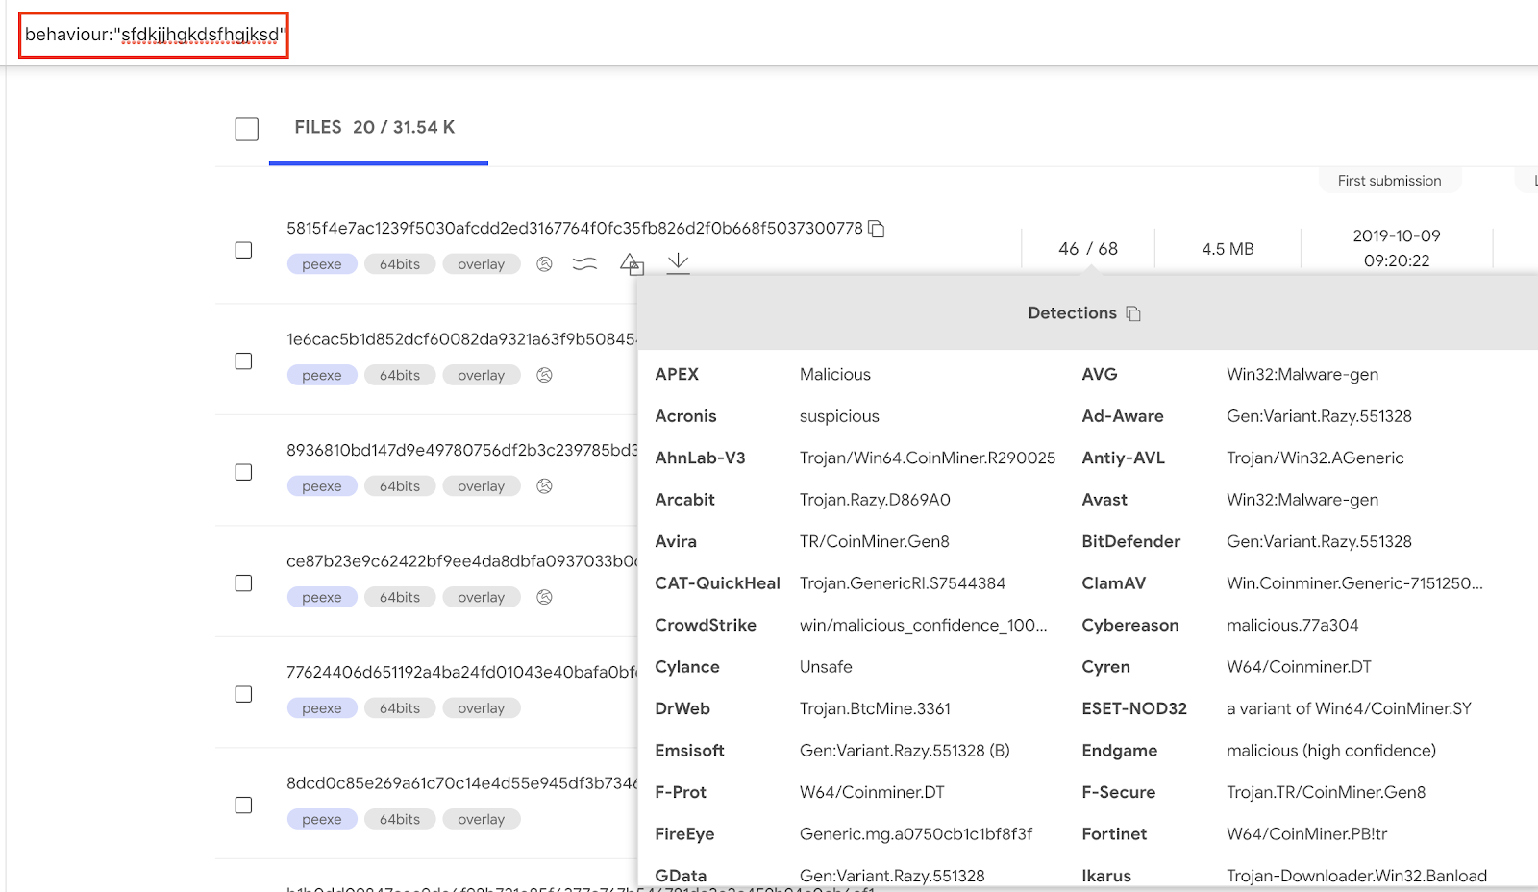This screenshot has height=892, width=1538.
Task: Select the 5815f4e7ac file checkbox
Action: pos(244,250)
